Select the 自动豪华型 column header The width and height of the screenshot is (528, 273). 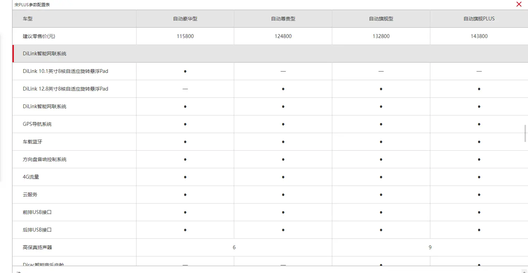pos(185,19)
